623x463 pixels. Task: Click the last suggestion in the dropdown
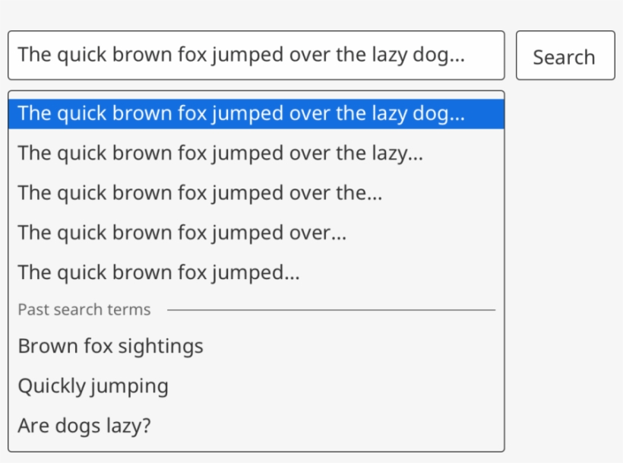point(84,425)
